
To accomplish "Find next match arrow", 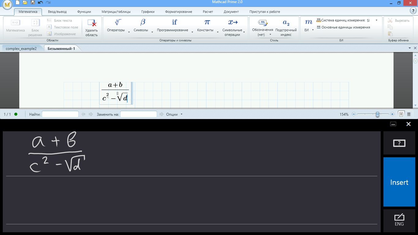I will 91,114.
